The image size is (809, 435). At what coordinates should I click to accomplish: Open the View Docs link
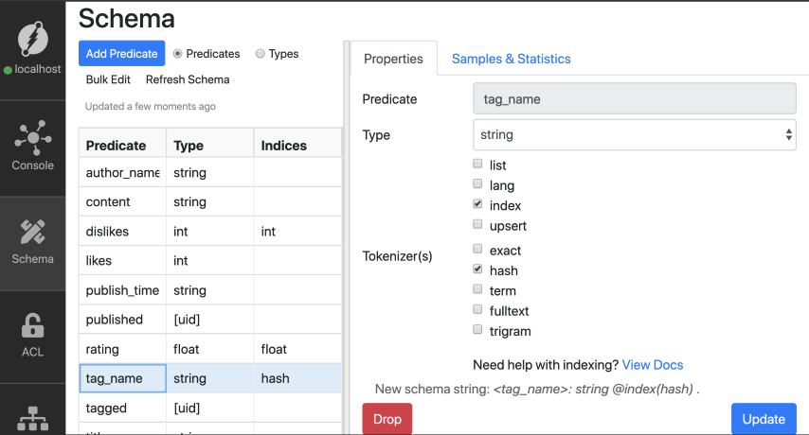coord(652,365)
